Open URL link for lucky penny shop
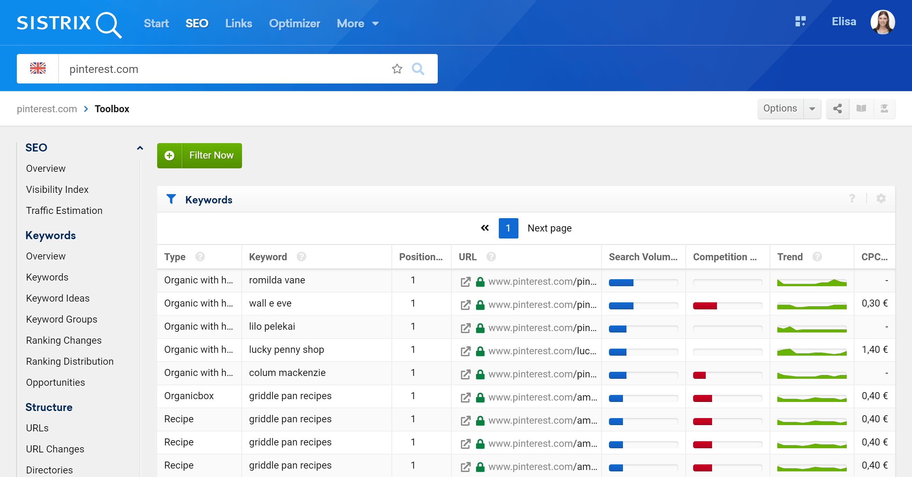The height and width of the screenshot is (477, 912). [x=542, y=351]
